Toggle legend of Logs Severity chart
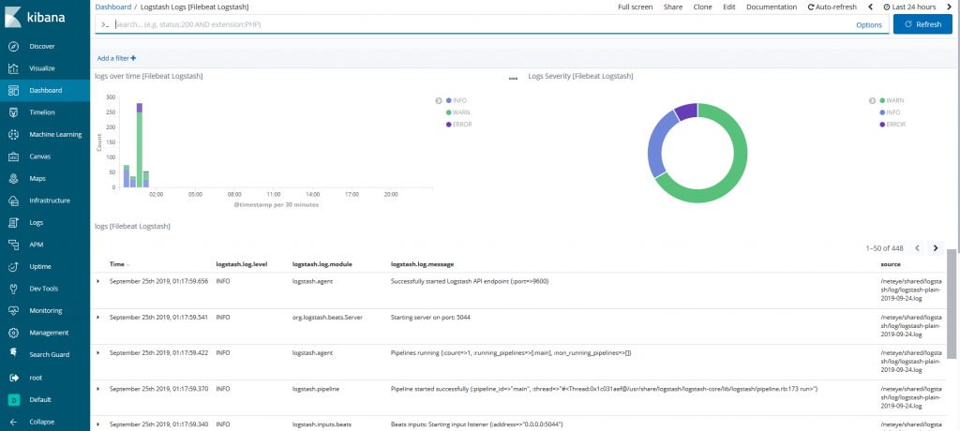960x431 pixels. point(872,100)
